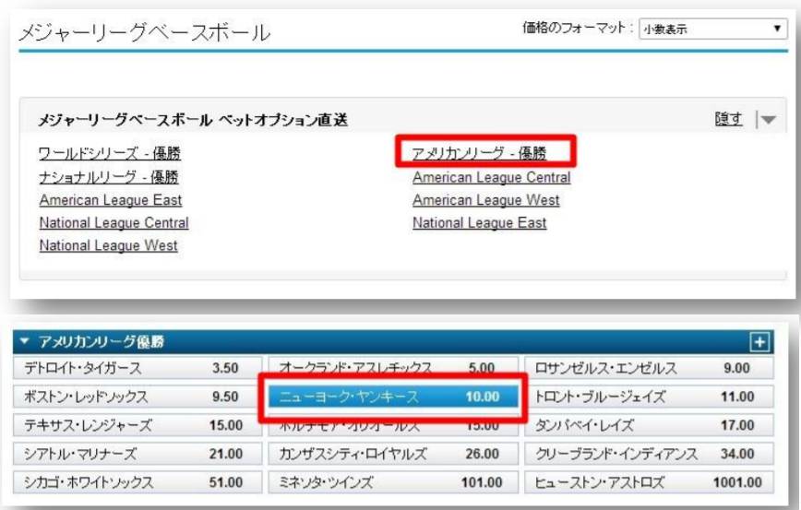Screen dimensions: 801x510
Task: Open the 価格のフォーマット dropdown
Action: point(712,30)
